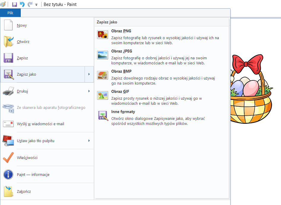The image size is (281, 205).
Task: Choose Zapisz in the file menu
Action: (47, 58)
